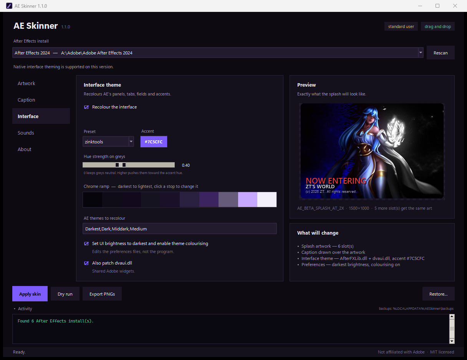Click the AE Skinner app icon in title bar
467x360 pixels.
(x=9, y=6)
